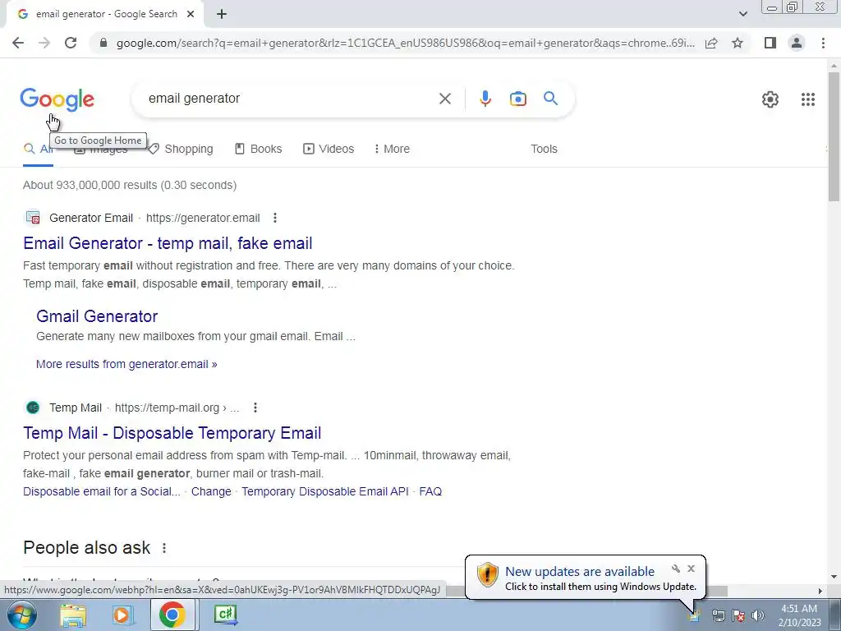Click the Generator Email site favicon
The image size is (841, 631).
pyautogui.click(x=33, y=218)
